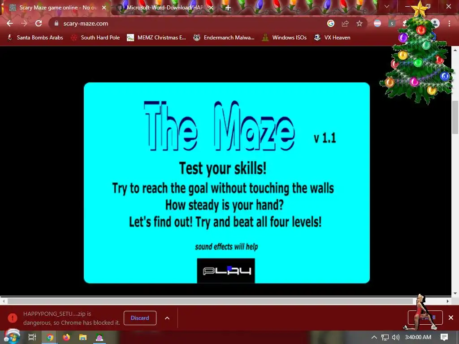Screen dimensions: 459x344
Task: Open the gray S extension icon
Action: 392,23
